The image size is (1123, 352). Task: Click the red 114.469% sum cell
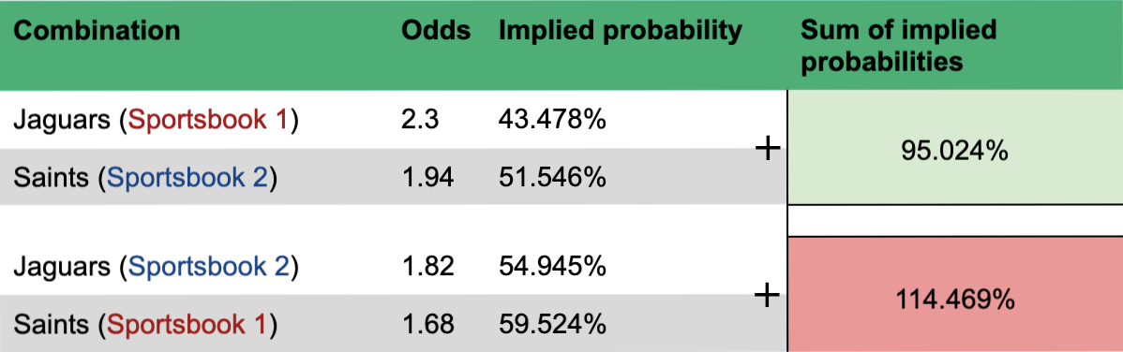point(954,295)
